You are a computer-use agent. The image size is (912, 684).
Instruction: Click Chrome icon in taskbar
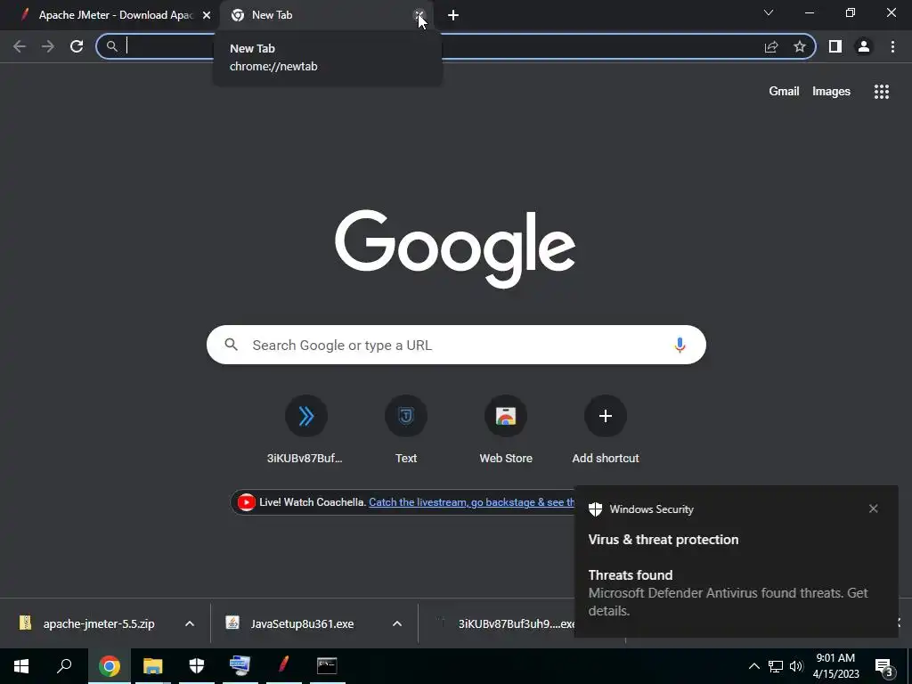pos(110,666)
